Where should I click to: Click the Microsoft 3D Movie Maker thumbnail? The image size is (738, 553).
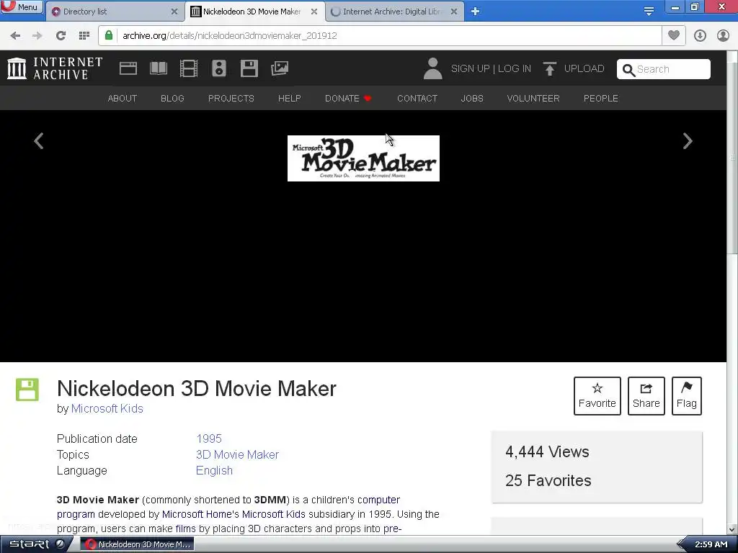363,158
